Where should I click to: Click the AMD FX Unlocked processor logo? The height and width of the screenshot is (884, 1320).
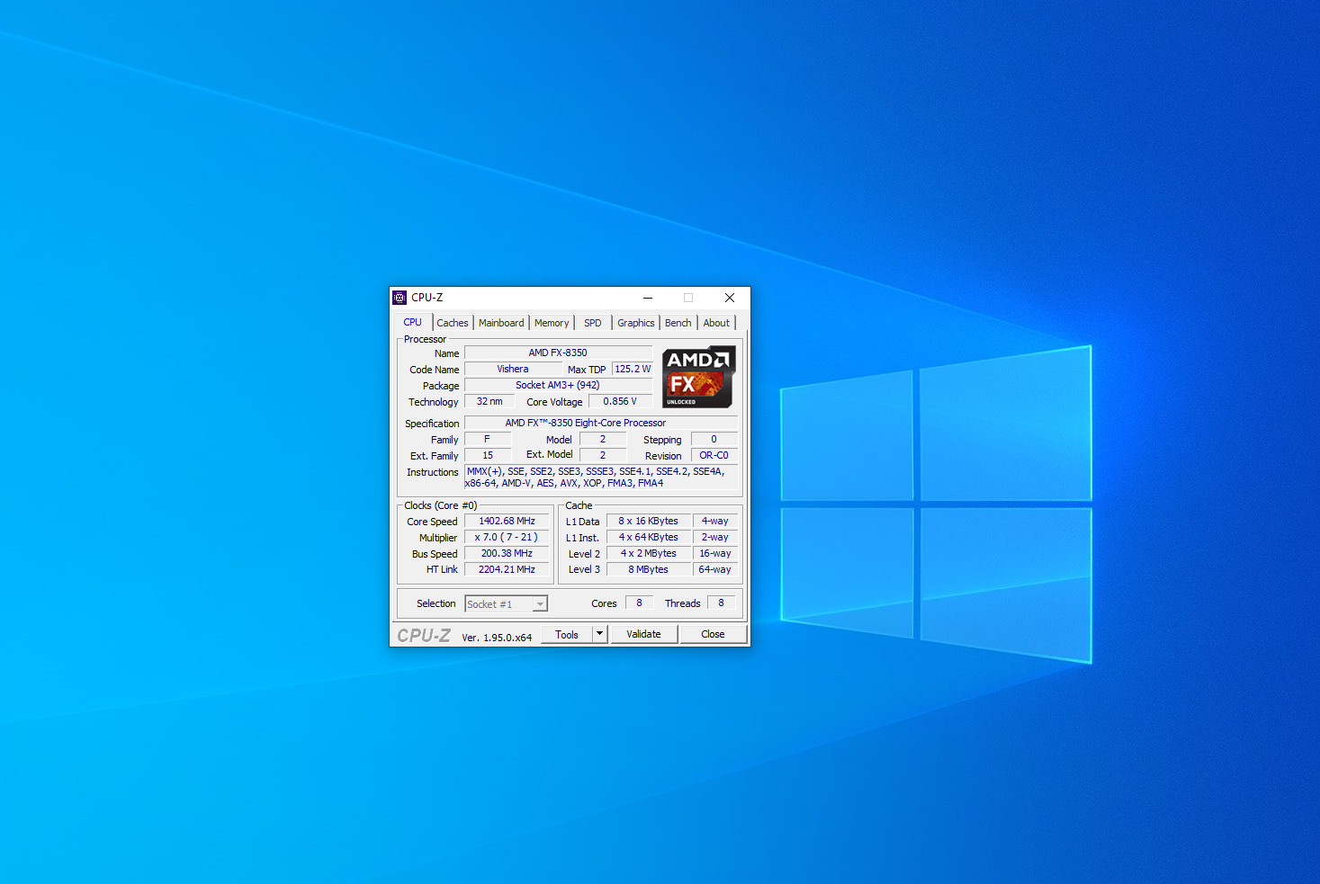coord(699,377)
